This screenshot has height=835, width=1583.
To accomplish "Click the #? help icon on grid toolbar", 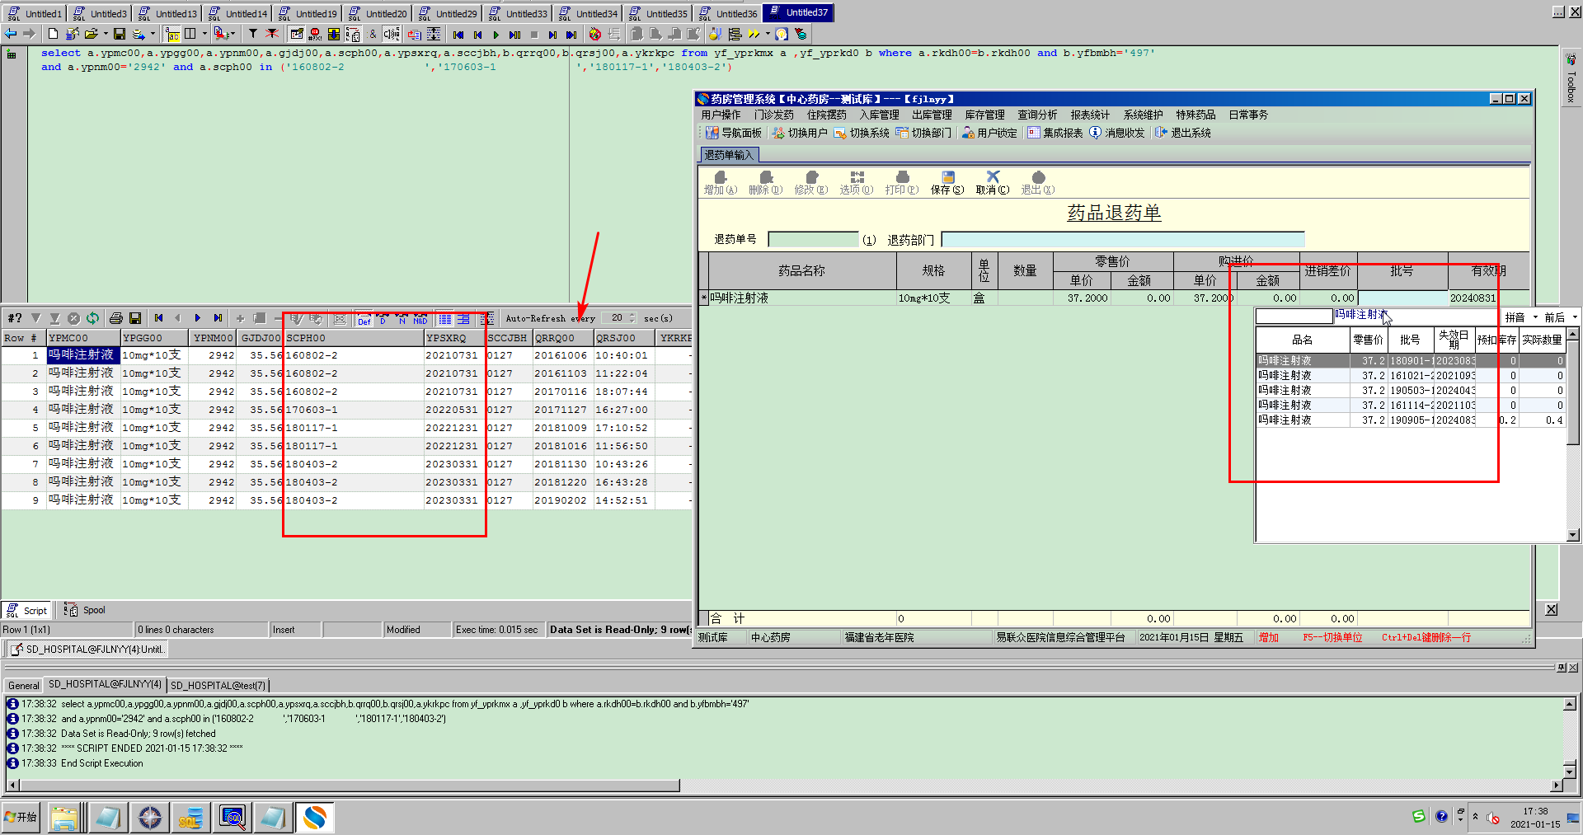I will pos(15,318).
